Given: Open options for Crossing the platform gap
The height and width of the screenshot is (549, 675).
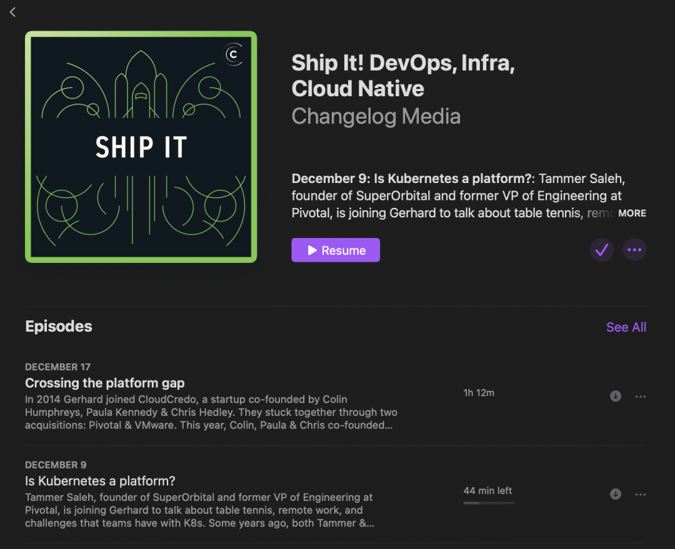Looking at the screenshot, I should click(640, 396).
